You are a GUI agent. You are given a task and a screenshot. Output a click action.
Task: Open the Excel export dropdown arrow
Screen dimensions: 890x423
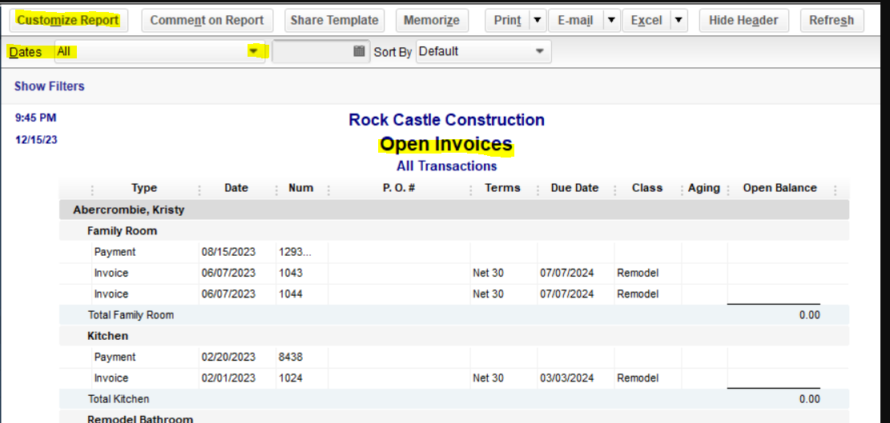point(679,20)
